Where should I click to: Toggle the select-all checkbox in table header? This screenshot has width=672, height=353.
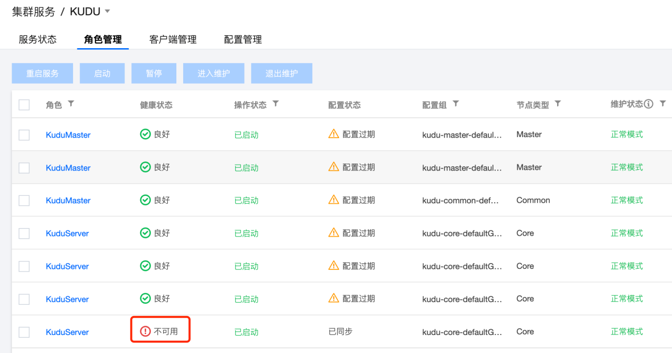[x=24, y=105]
